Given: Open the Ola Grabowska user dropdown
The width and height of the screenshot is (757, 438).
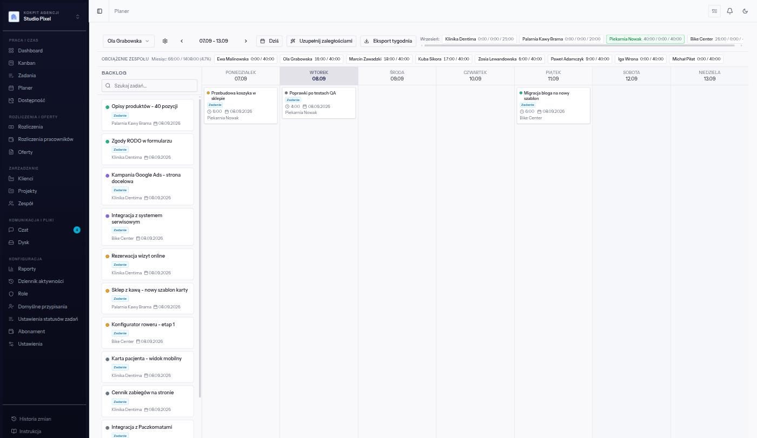Looking at the screenshot, I should click(x=128, y=41).
